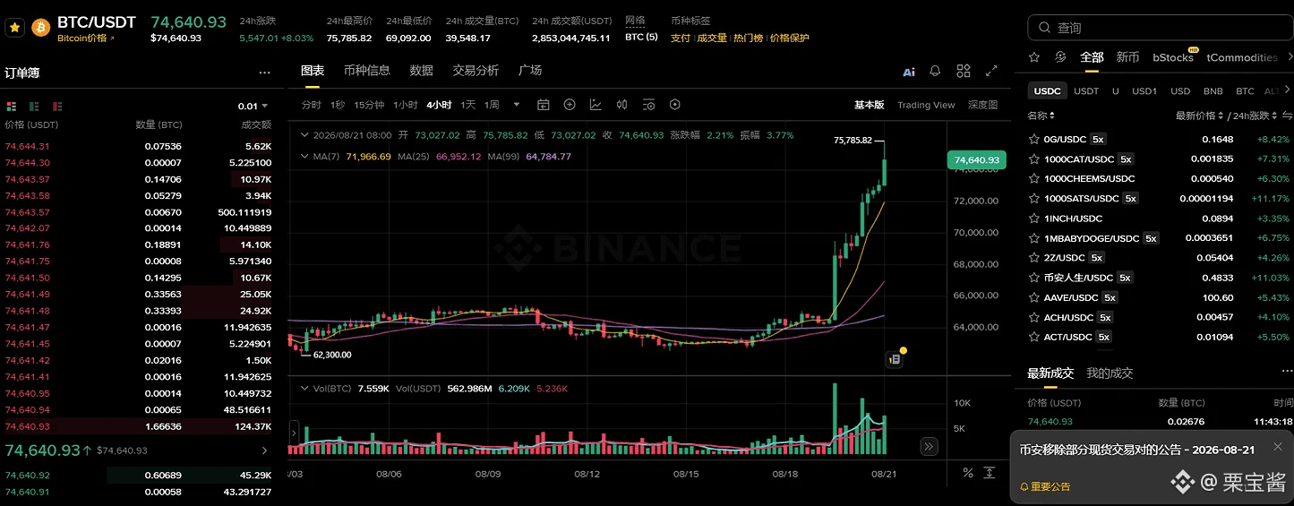The image size is (1294, 506).
Task: Select the 全部 market tab
Action: point(1093,57)
